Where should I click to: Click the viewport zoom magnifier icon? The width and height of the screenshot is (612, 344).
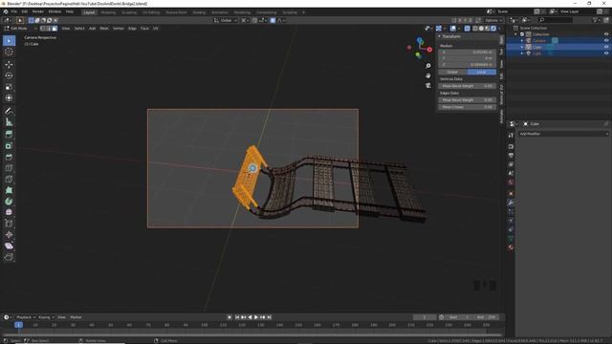click(428, 66)
